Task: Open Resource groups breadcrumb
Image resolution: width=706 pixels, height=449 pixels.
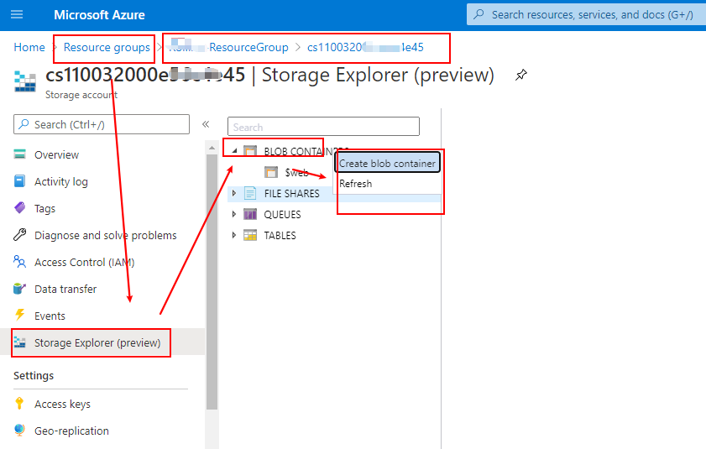Action: 107,47
